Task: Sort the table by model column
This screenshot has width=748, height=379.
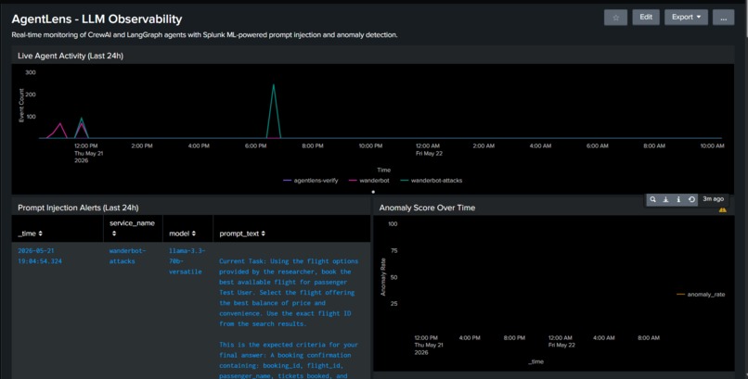Action: [x=182, y=234]
